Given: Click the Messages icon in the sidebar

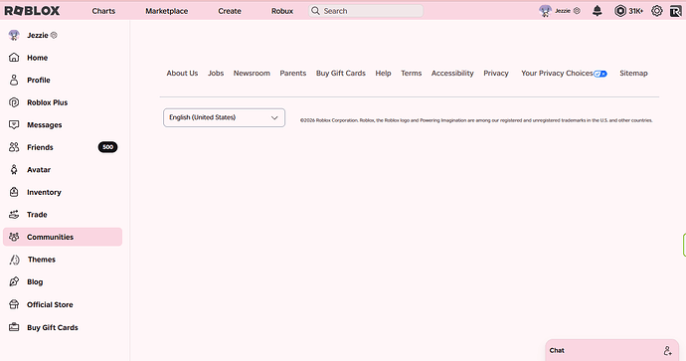Looking at the screenshot, I should (14, 124).
